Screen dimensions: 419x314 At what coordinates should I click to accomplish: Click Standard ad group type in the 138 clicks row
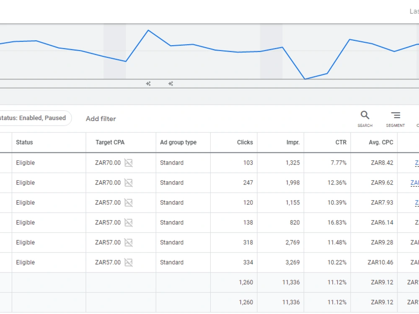pyautogui.click(x=171, y=222)
